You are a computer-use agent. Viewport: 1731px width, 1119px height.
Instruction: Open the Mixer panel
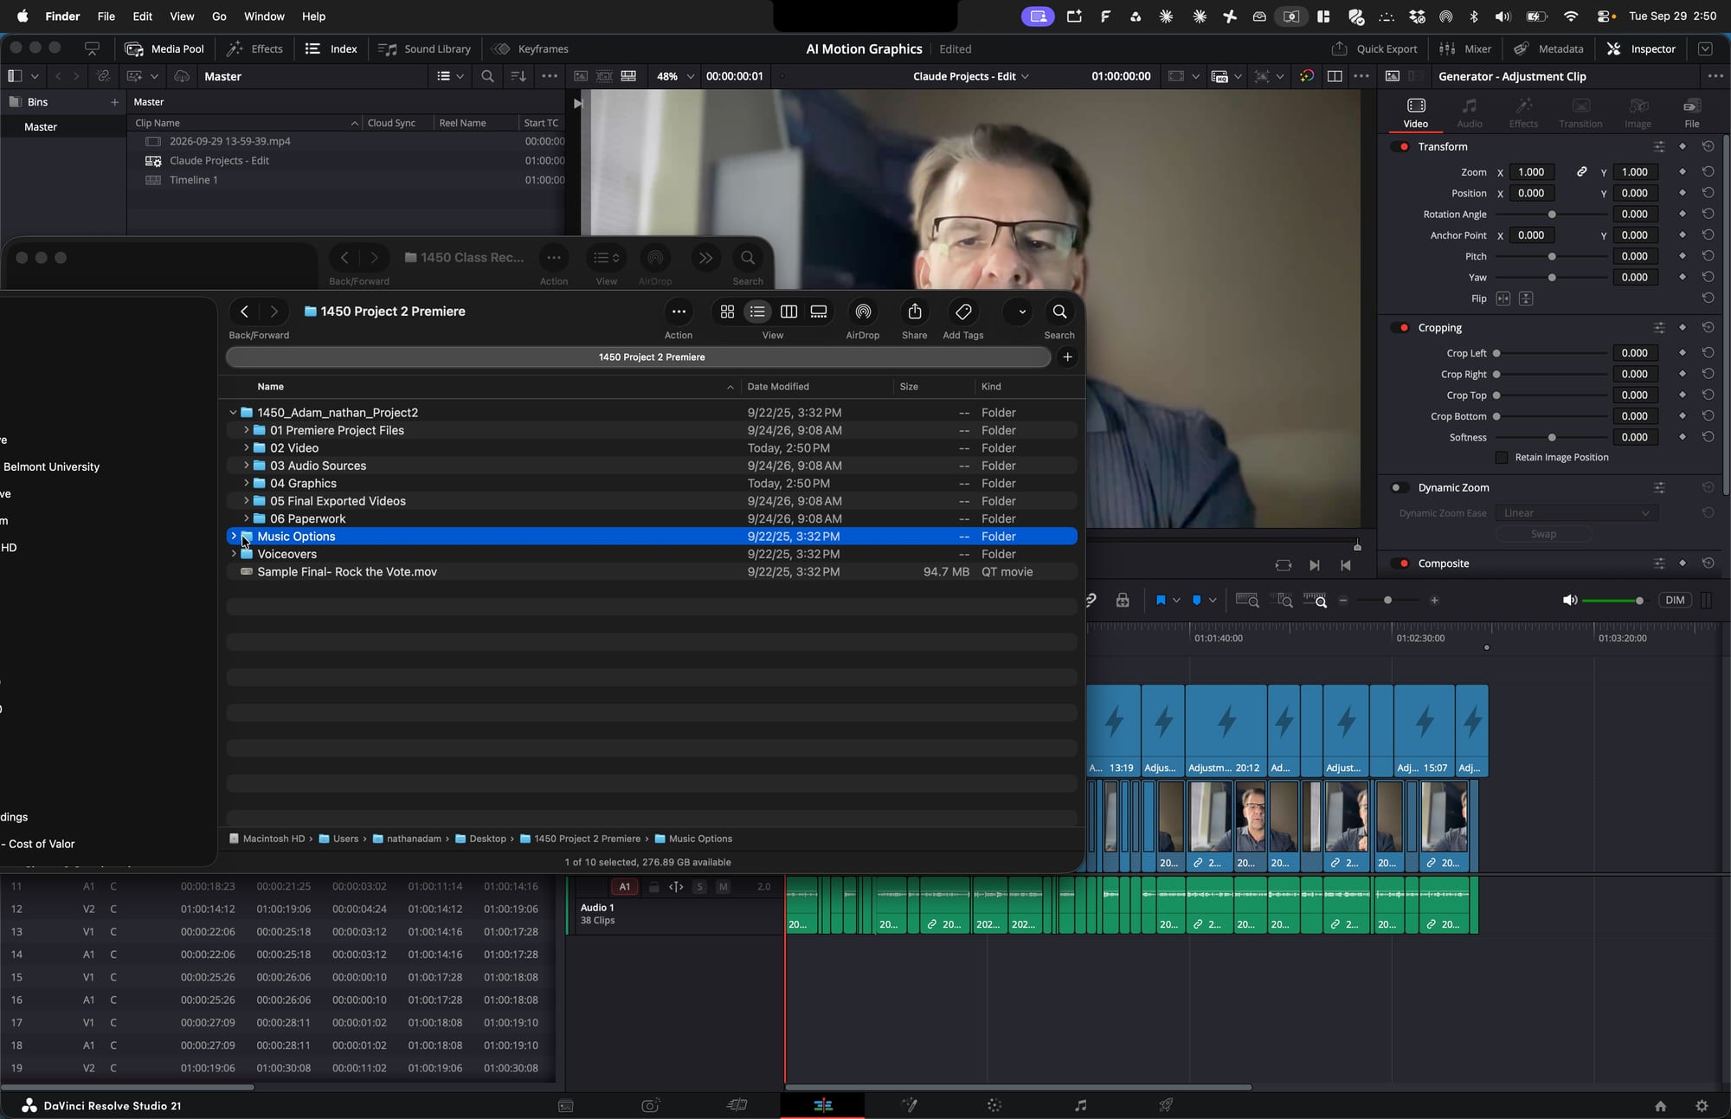pos(1465,49)
